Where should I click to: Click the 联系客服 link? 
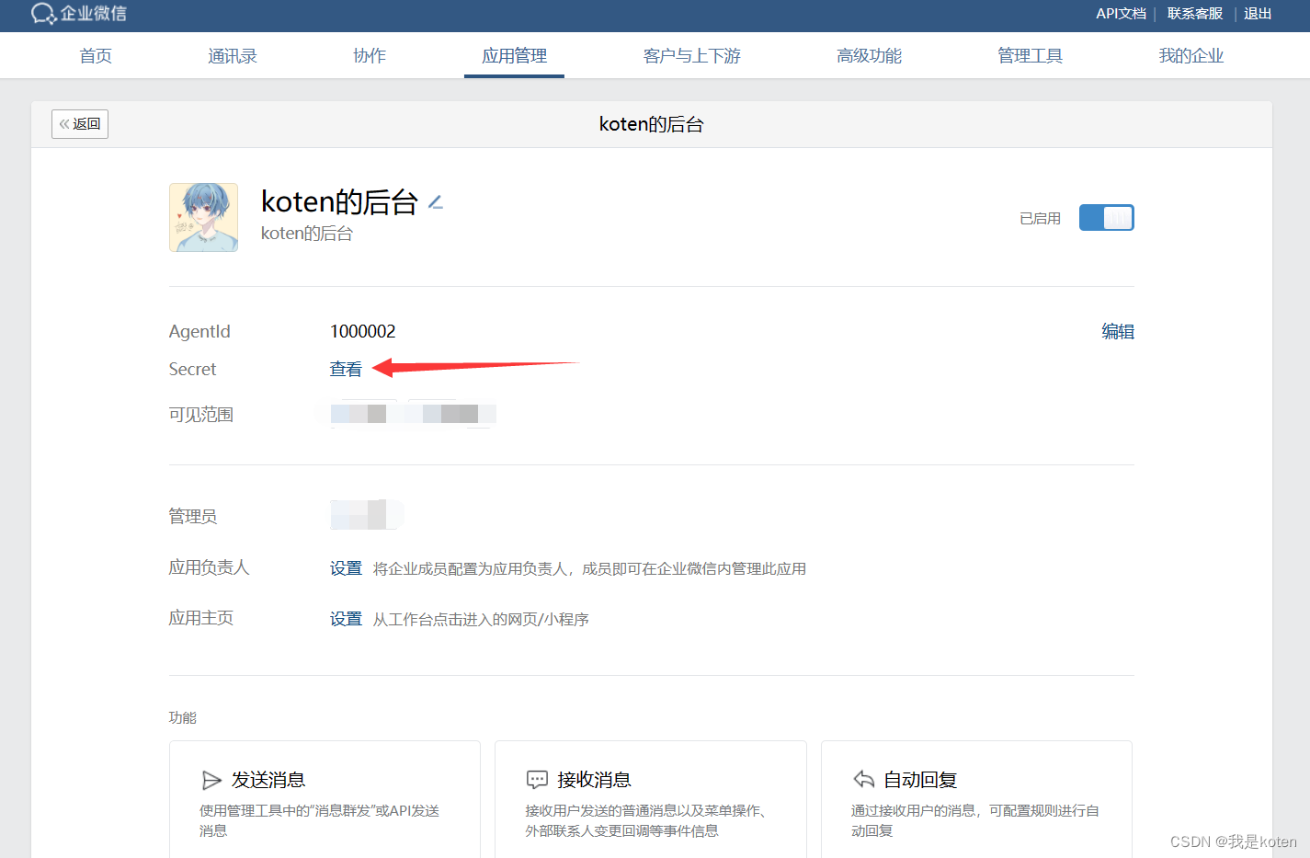point(1195,14)
